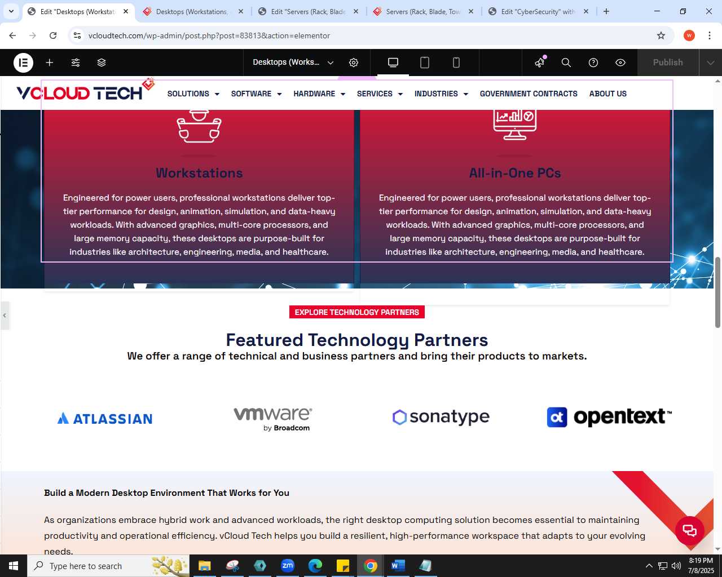
Task: Click the address bar URL
Action: pos(209,35)
